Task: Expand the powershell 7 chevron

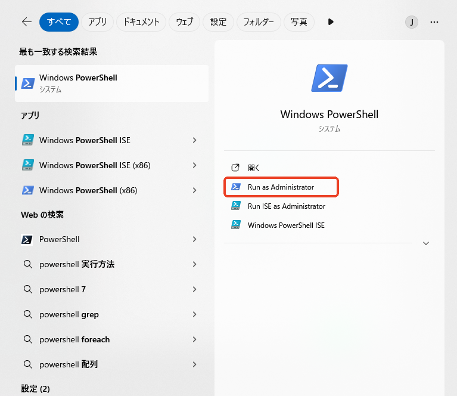Action: coord(194,289)
